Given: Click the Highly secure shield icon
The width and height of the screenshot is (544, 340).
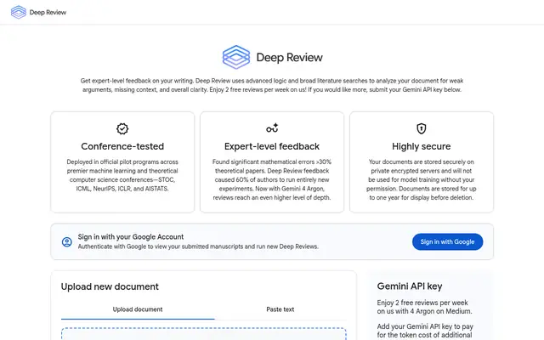Looking at the screenshot, I should coord(422,128).
